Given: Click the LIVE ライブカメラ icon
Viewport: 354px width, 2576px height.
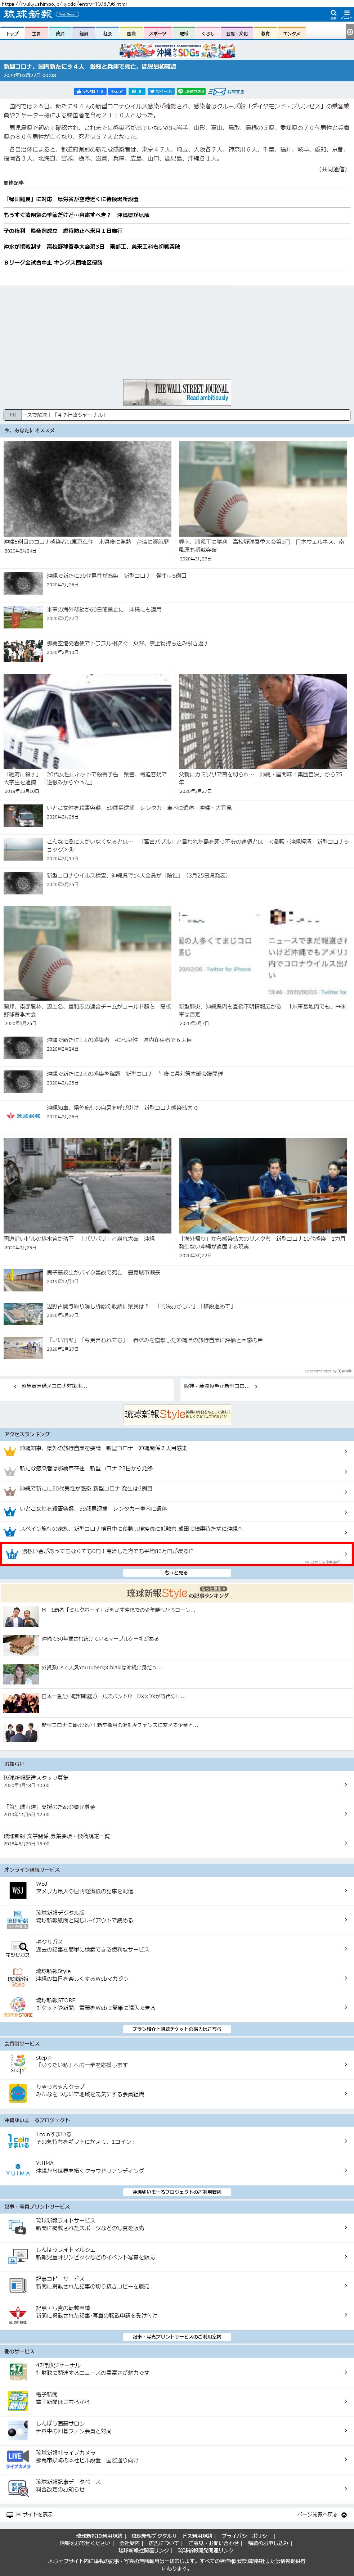Looking at the screenshot, I should [17, 2457].
